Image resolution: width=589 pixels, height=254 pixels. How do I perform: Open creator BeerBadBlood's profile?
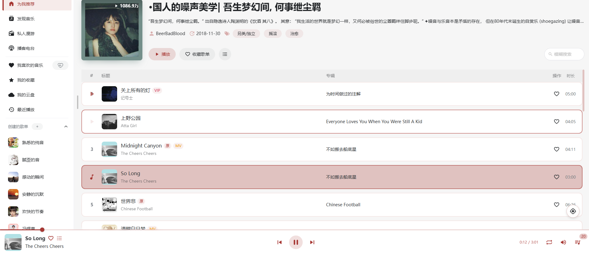(x=170, y=34)
